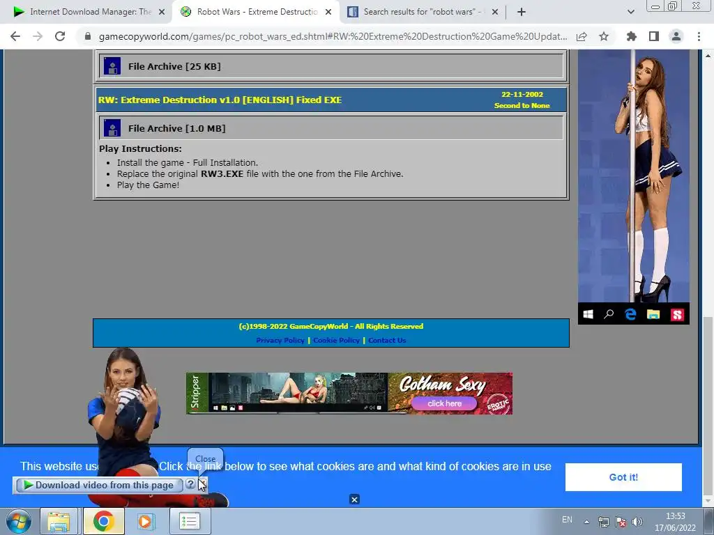Click the floppy icon beside File Archive [1.0 MB]
Viewport: 714px width, 535px height.
tap(112, 128)
